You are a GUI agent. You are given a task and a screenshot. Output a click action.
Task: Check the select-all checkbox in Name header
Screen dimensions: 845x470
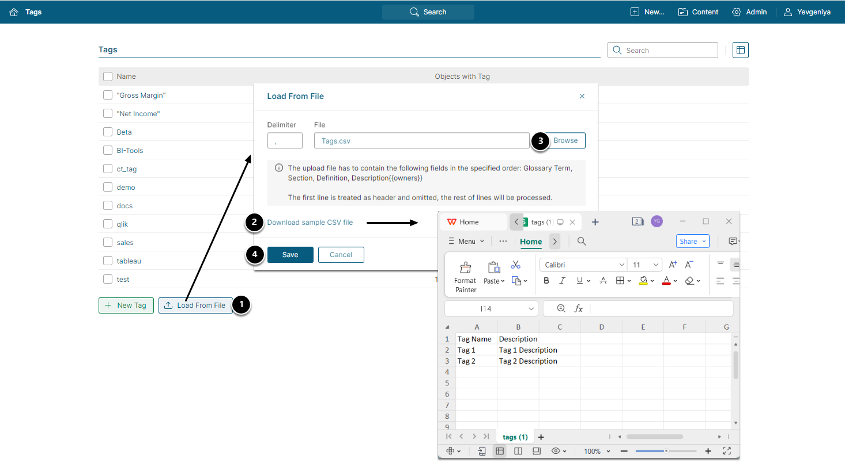click(108, 77)
